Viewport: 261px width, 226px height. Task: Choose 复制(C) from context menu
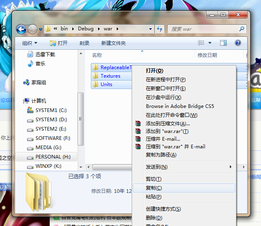[x=184, y=188]
